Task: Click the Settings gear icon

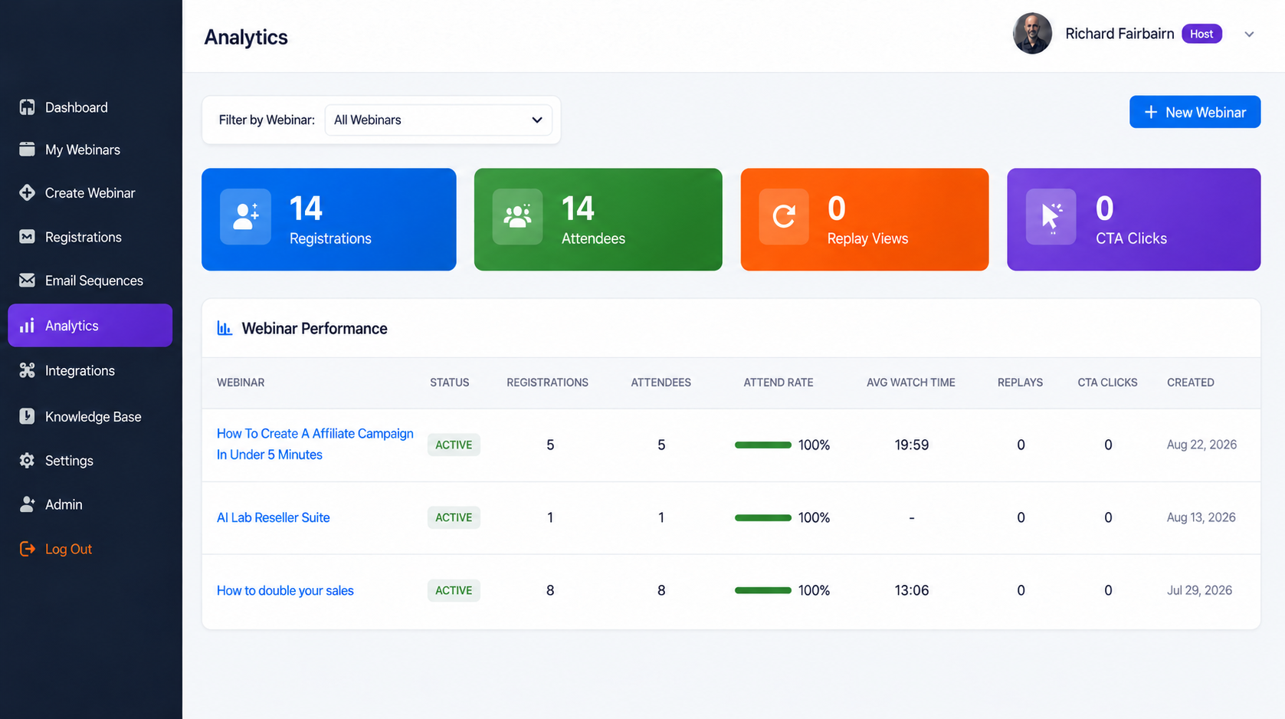Action: [x=27, y=461]
